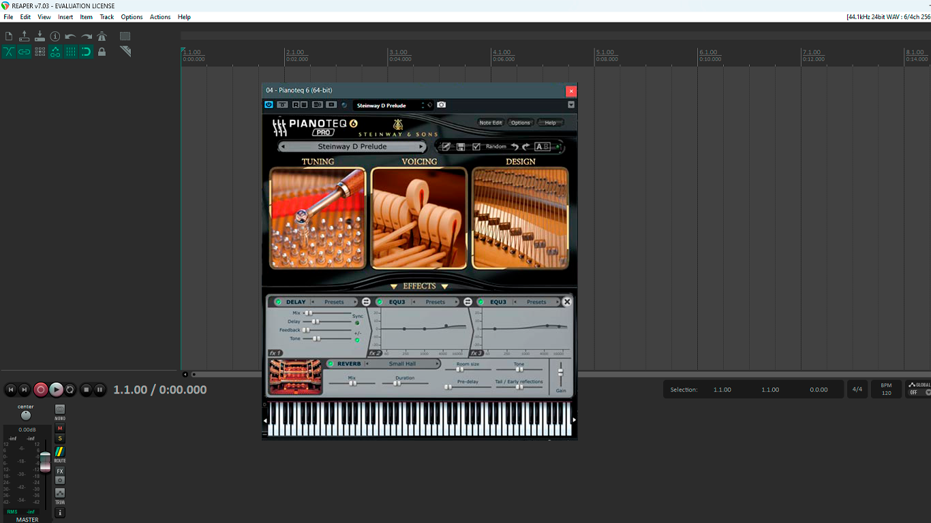931x523 pixels.
Task: Toggle locking padlock icon
Action: [102, 52]
